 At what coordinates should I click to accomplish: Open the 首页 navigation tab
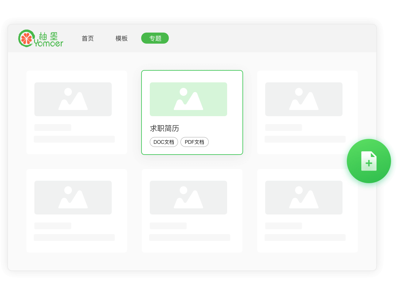click(87, 38)
